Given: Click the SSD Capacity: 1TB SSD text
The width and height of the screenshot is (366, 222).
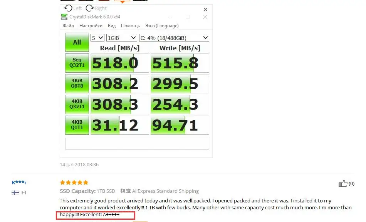Looking at the screenshot, I should pos(87,191).
